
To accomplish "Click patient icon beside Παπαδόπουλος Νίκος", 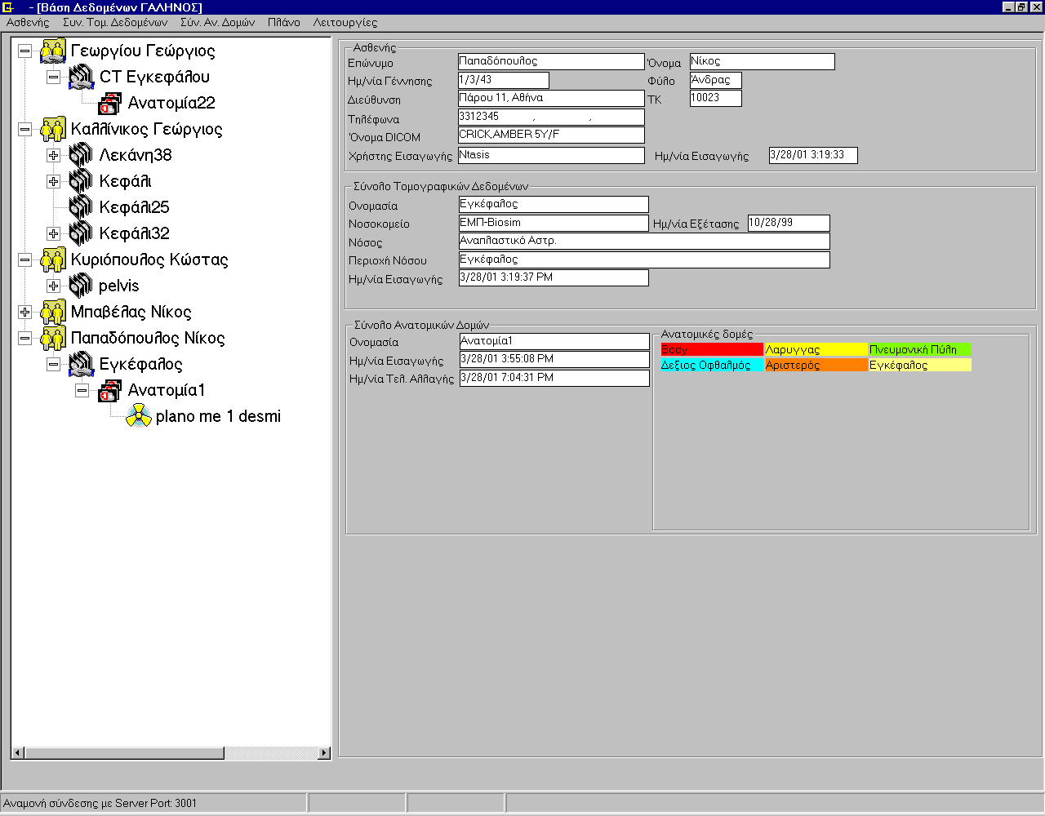I will pos(53,338).
